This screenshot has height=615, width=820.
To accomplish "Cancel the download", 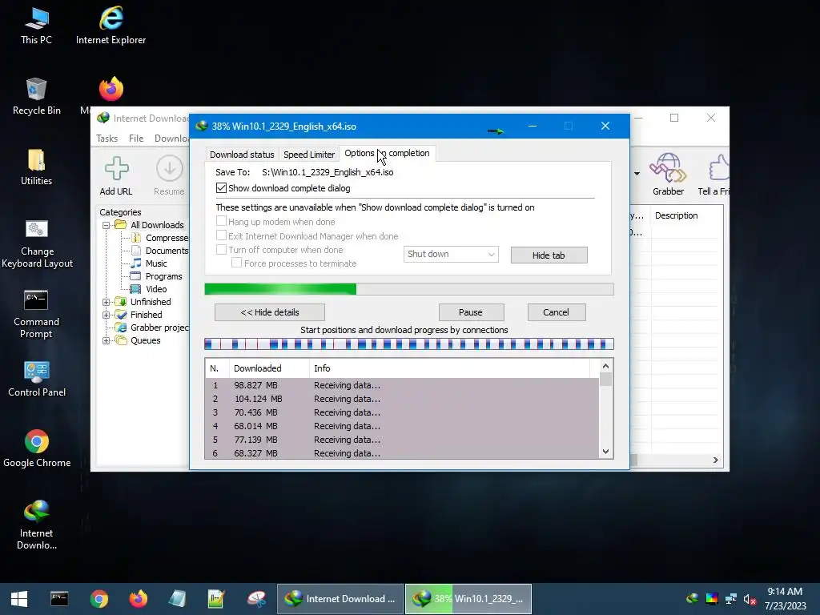I will pyautogui.click(x=556, y=312).
